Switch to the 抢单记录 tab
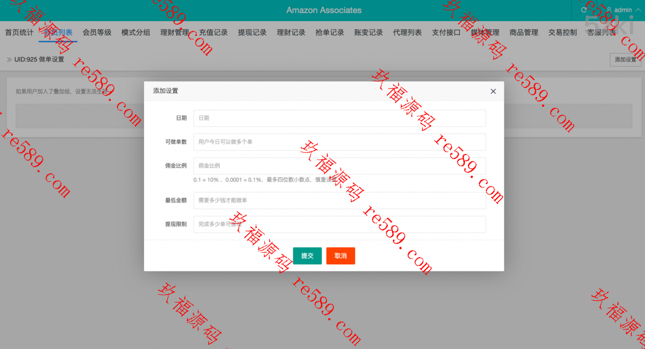This screenshot has width=645, height=349. tap(330, 32)
